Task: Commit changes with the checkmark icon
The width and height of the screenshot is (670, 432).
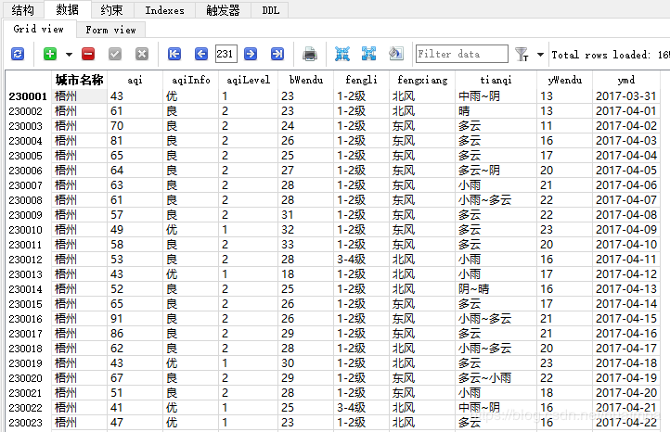Action: tap(115, 54)
